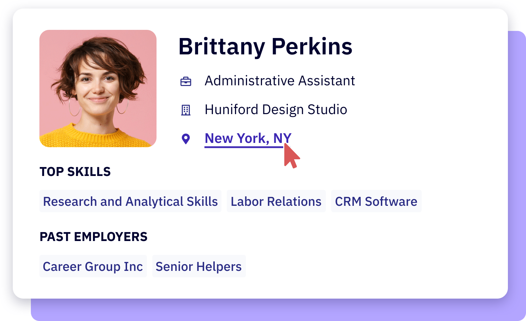This screenshot has width=526, height=321.
Task: Click the Huniford Design Studio company name
Action: coord(276,109)
